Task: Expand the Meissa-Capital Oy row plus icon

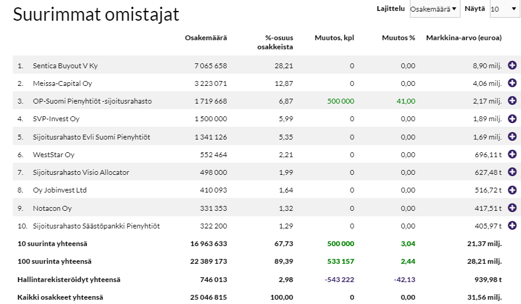Action: [512, 83]
